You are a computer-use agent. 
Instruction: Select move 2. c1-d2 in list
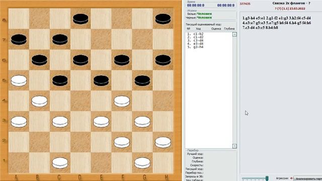[195, 37]
